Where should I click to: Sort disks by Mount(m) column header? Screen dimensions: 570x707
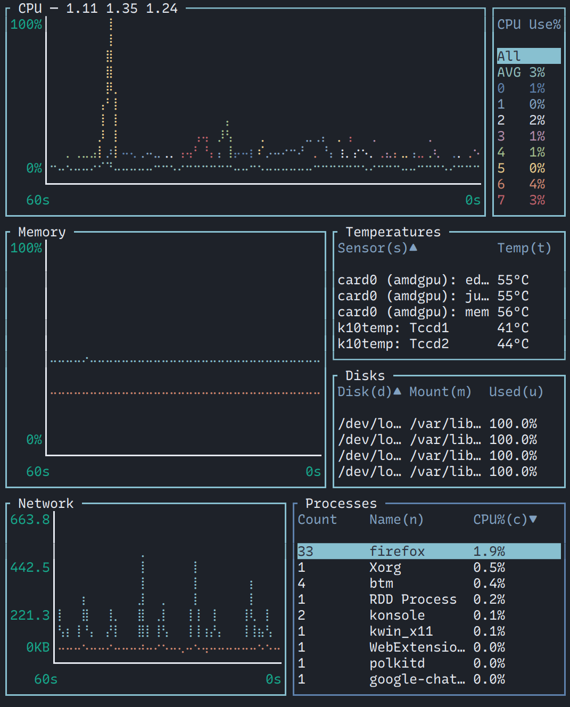coord(440,392)
